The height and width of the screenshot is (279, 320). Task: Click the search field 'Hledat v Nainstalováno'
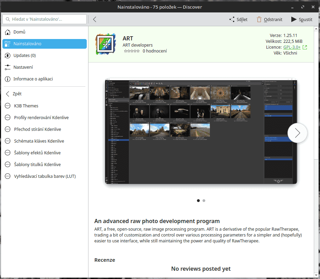tap(45, 19)
